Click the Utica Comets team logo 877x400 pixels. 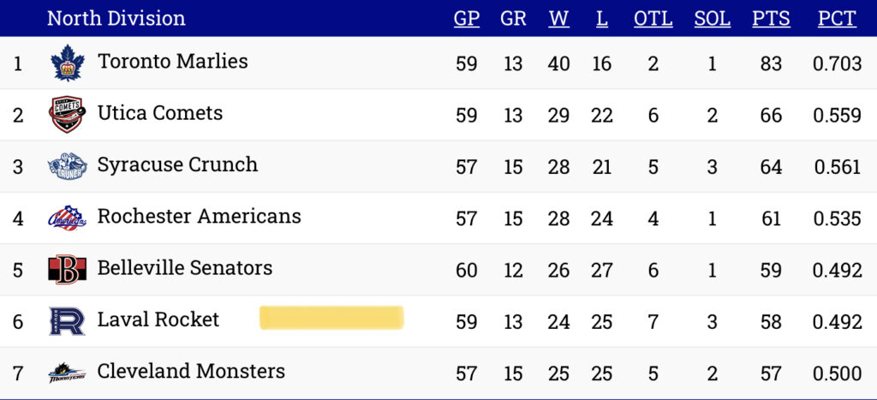pyautogui.click(x=67, y=114)
